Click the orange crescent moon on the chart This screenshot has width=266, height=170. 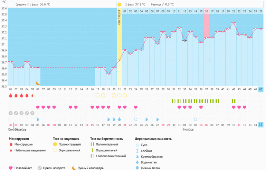pos(38,83)
